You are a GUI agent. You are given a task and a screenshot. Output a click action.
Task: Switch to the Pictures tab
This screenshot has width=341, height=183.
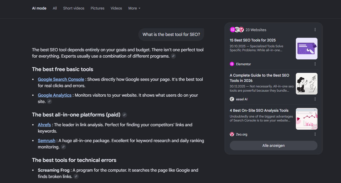97,8
